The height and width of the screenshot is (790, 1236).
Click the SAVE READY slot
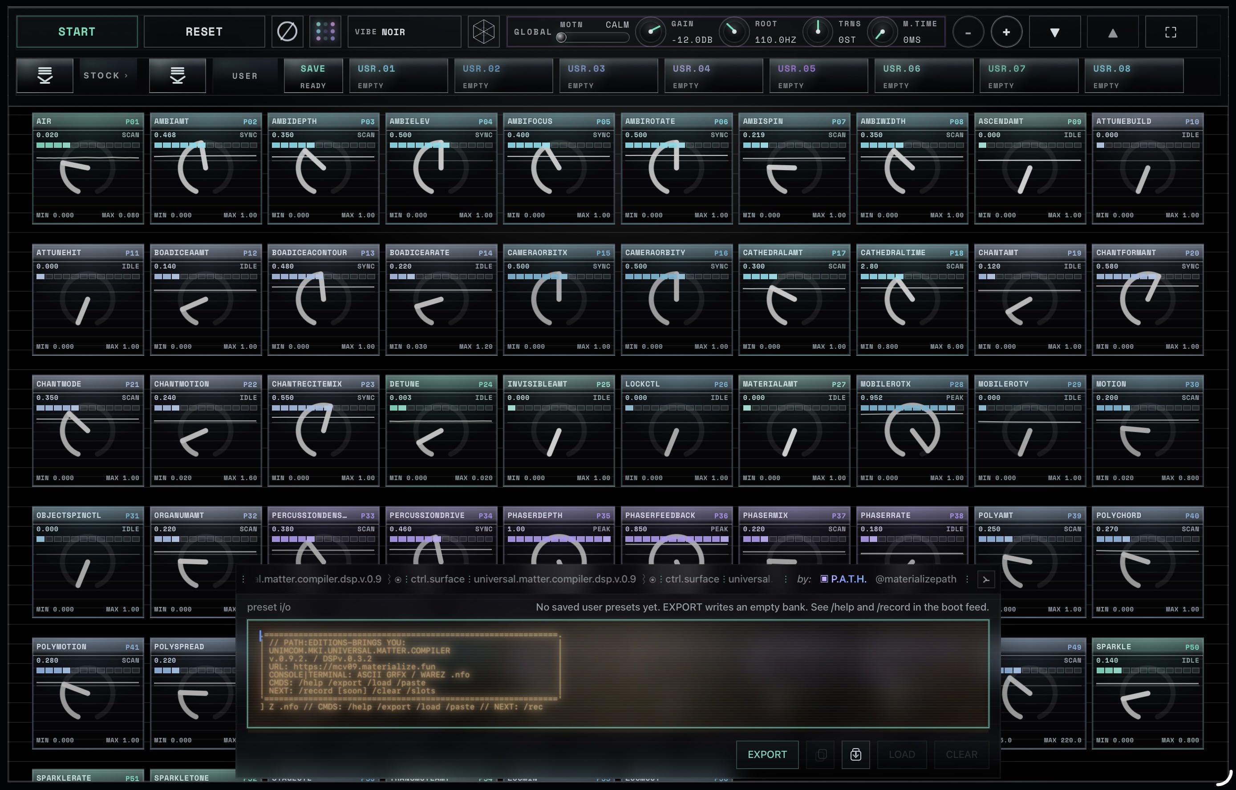pos(313,76)
